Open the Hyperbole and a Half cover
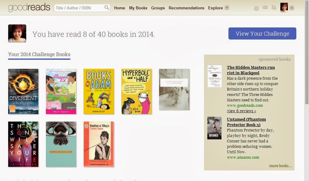Screen dimensions: 309x181 137,91
